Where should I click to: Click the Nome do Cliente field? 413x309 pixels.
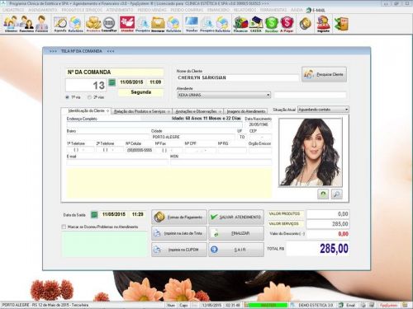(238, 77)
